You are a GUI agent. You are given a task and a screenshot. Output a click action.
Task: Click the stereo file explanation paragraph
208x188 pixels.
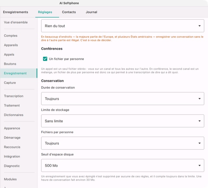120,71
